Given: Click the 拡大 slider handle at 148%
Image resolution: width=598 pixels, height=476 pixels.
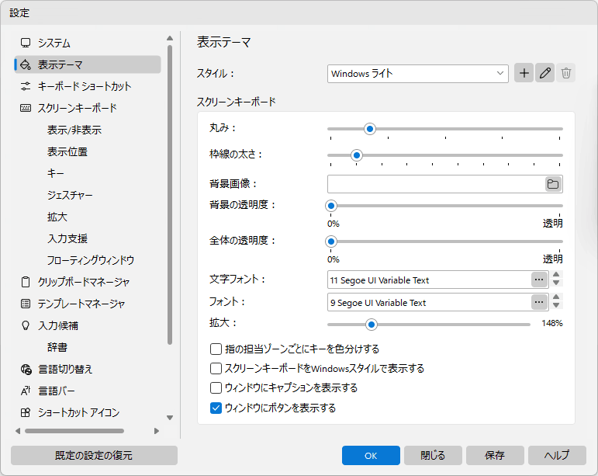Looking at the screenshot, I should click(371, 325).
